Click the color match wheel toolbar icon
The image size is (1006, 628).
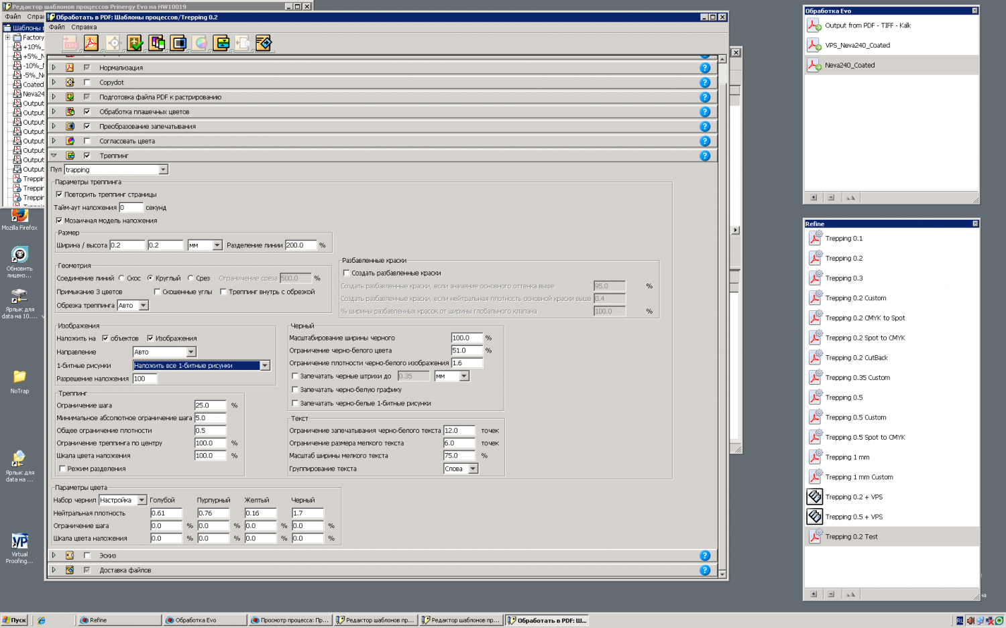coord(200,44)
